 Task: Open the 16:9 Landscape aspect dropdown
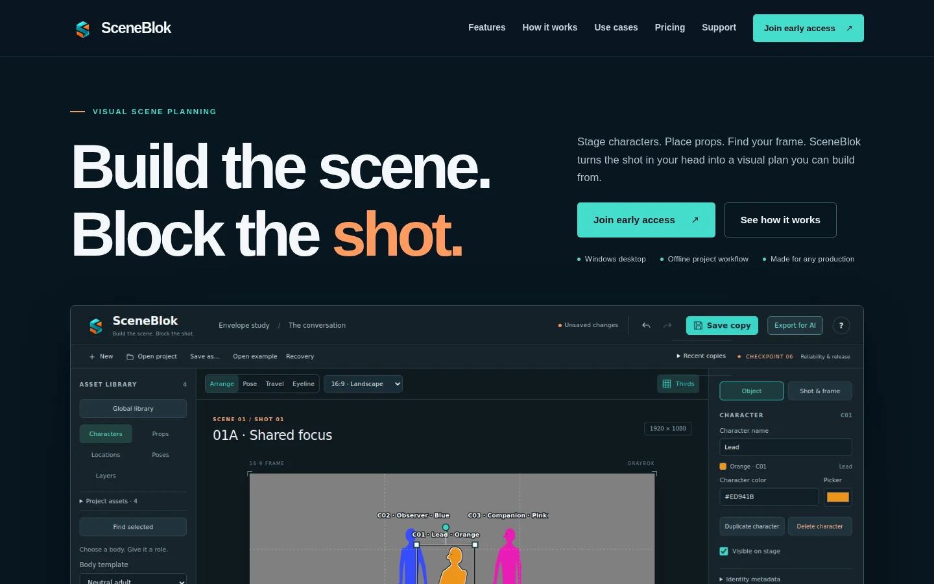(x=363, y=384)
